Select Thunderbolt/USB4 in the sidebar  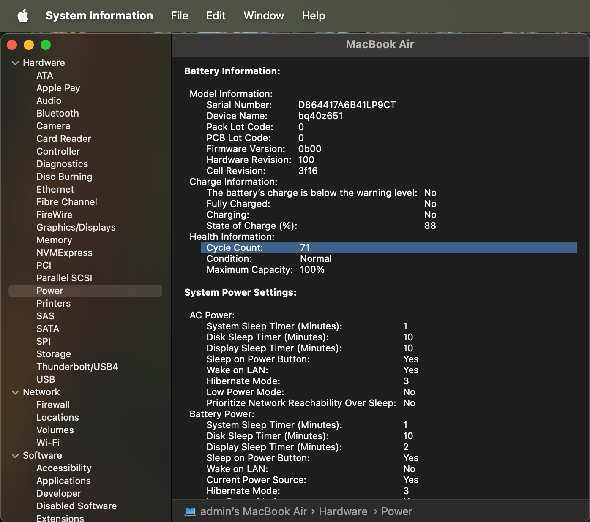(77, 367)
